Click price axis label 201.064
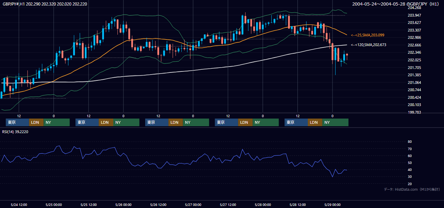Viewport: 444px width, 208px height. [x=414, y=83]
